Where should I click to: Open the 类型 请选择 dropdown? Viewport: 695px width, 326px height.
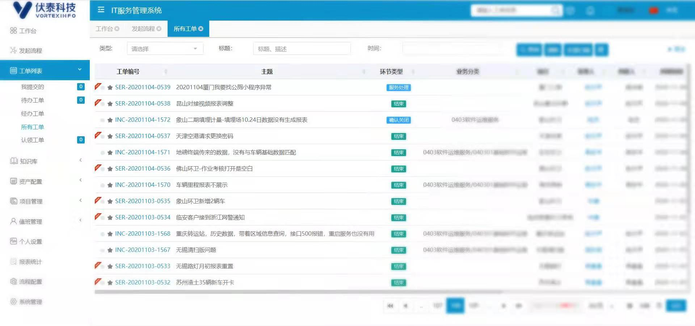(x=165, y=49)
